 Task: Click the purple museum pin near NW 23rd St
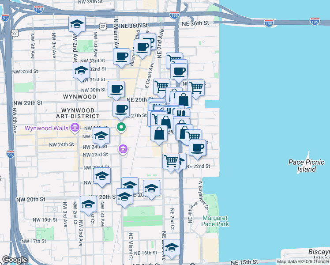coord(123,149)
